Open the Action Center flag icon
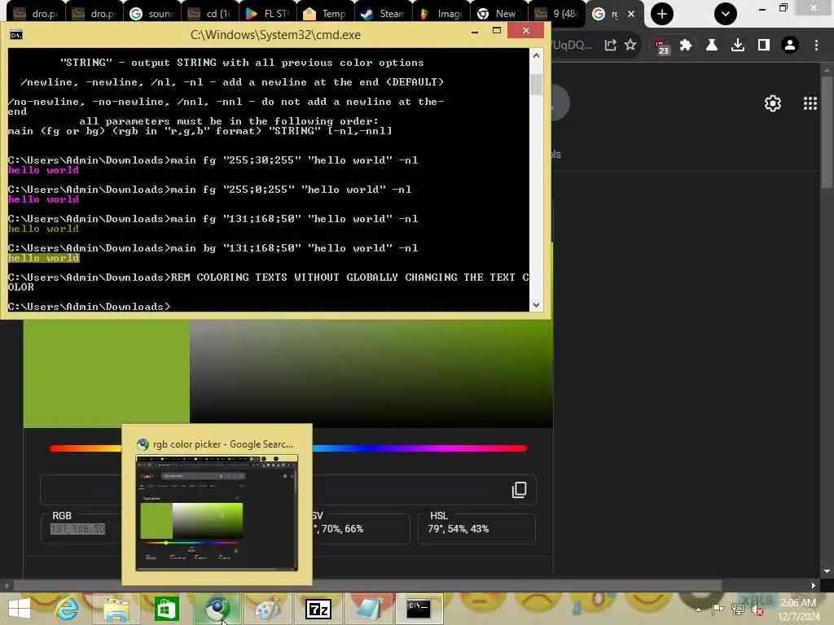 coord(718,609)
